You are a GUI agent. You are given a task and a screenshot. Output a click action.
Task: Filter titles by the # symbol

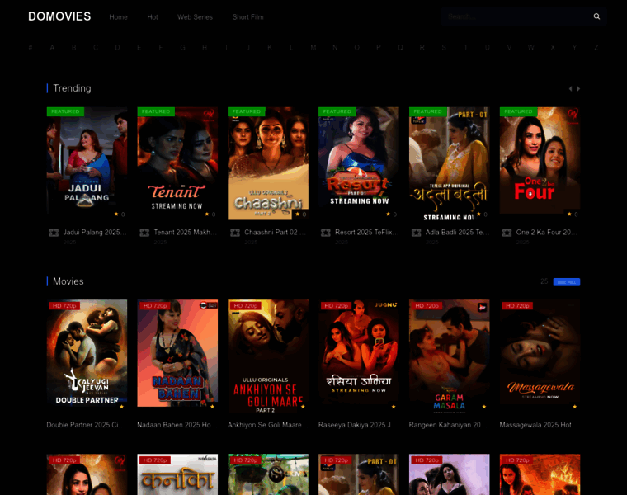tap(31, 48)
